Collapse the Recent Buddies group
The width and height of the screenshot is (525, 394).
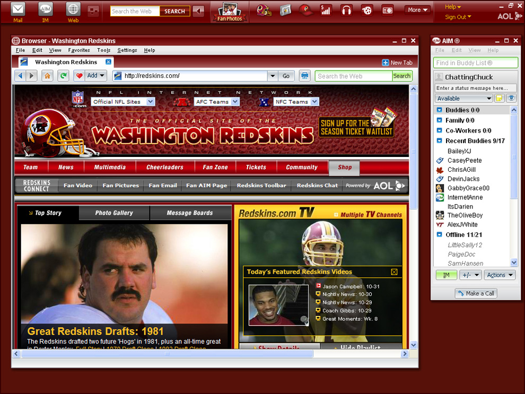click(440, 141)
